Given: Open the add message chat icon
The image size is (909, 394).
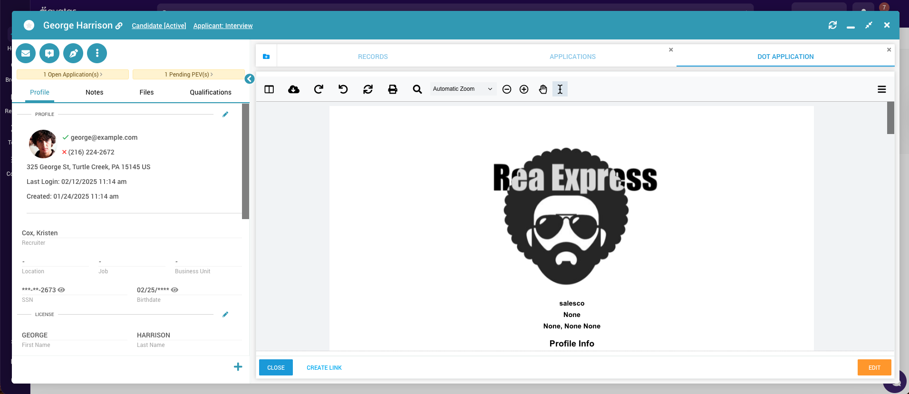Looking at the screenshot, I should coord(49,53).
